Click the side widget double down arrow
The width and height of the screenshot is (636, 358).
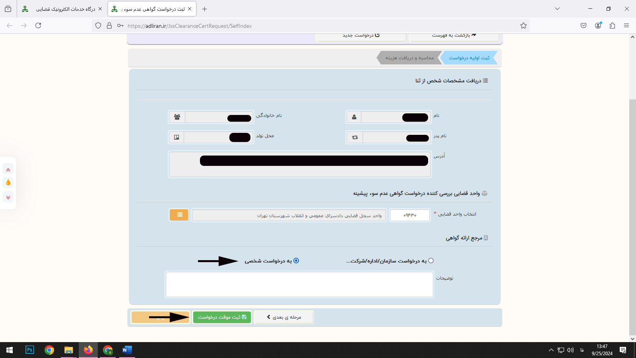(x=8, y=197)
